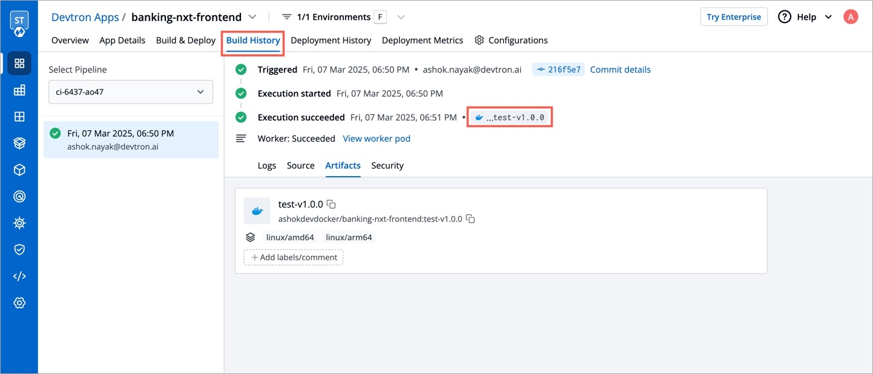Screen dimensions: 873x374
Task: Open the shield security icon in sidebar
Action: 19,249
